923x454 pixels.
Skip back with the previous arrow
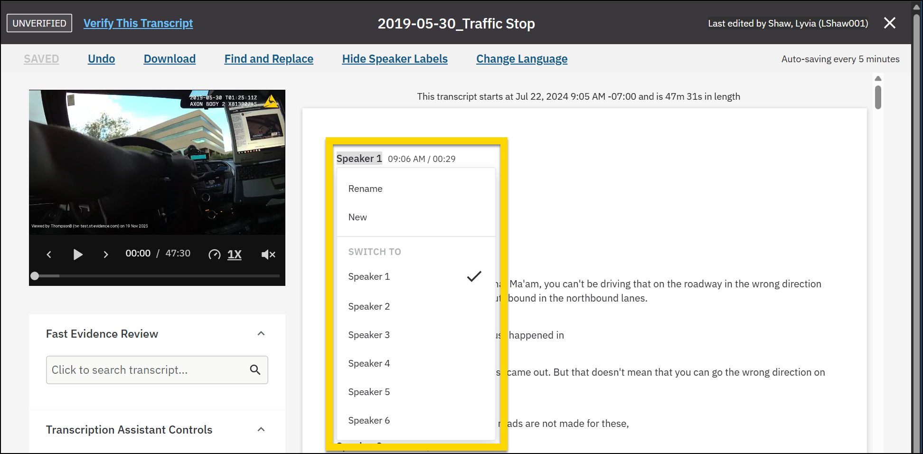tap(49, 255)
